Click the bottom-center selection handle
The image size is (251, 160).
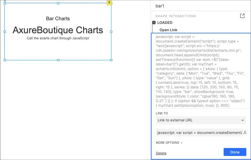tap(58, 60)
